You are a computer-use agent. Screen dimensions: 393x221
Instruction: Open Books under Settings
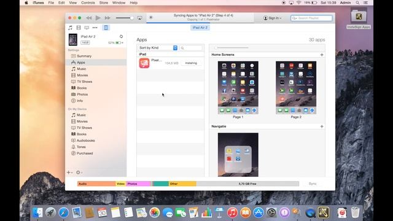click(x=82, y=88)
